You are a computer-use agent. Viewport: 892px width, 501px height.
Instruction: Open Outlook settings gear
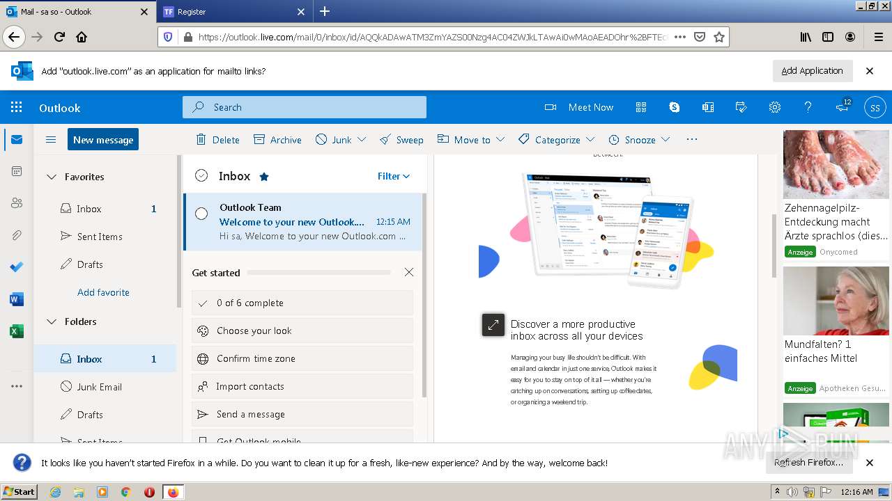click(x=774, y=107)
